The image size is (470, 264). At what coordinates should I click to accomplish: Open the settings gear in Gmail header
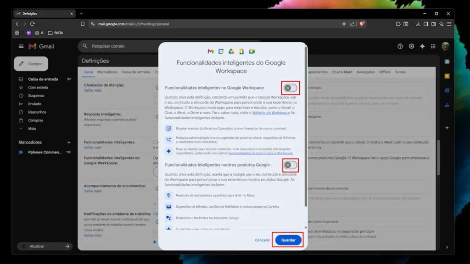click(x=411, y=46)
